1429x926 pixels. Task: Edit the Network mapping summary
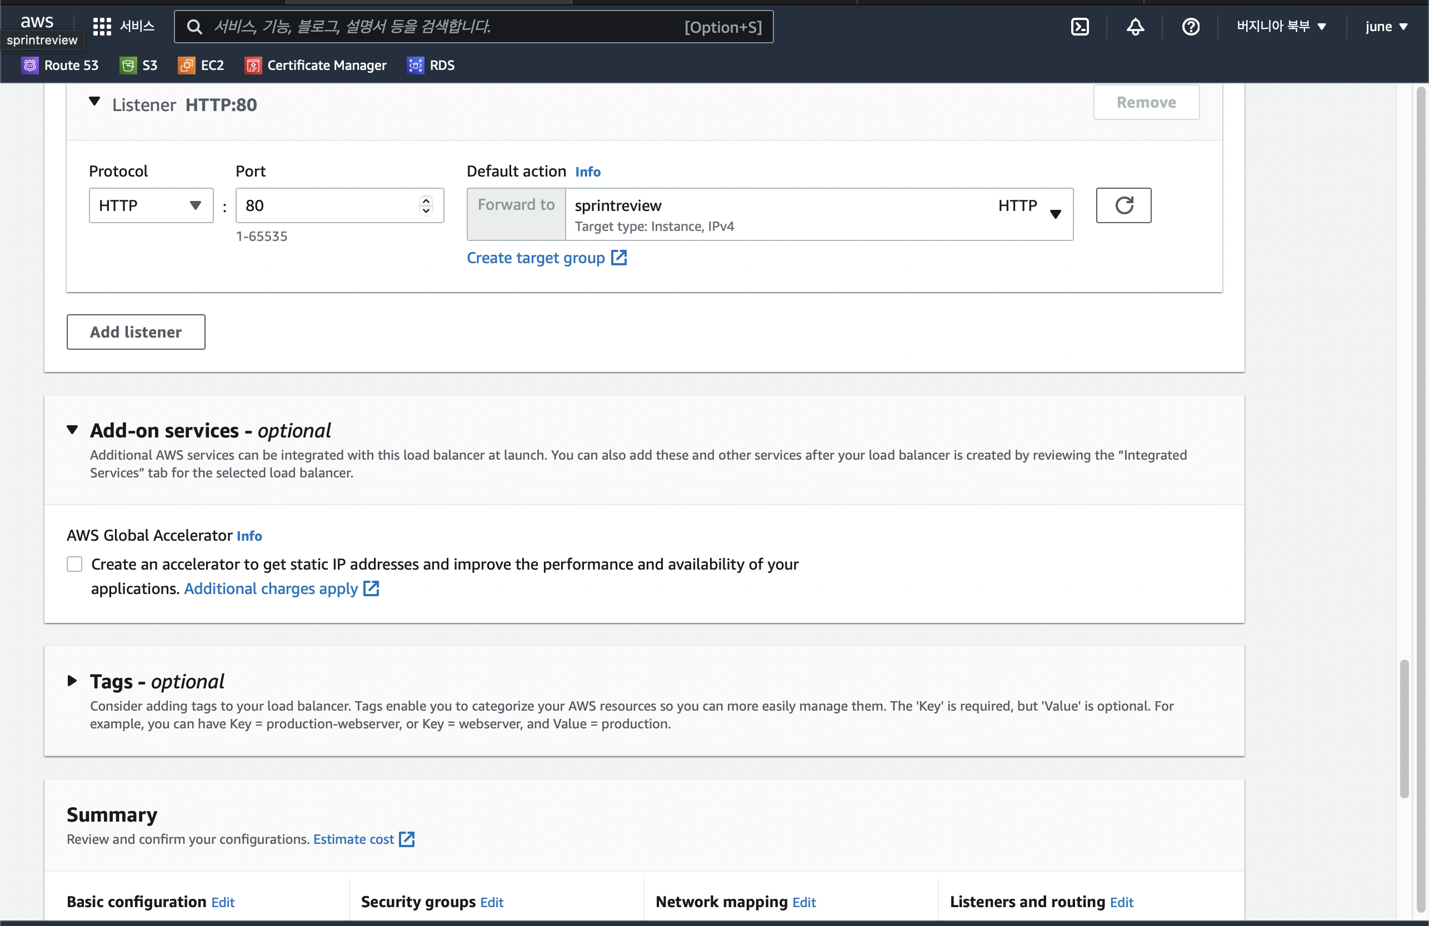[804, 902]
